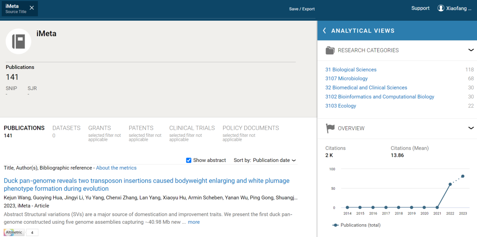Collapse analytical views with back chevron

[325, 31]
